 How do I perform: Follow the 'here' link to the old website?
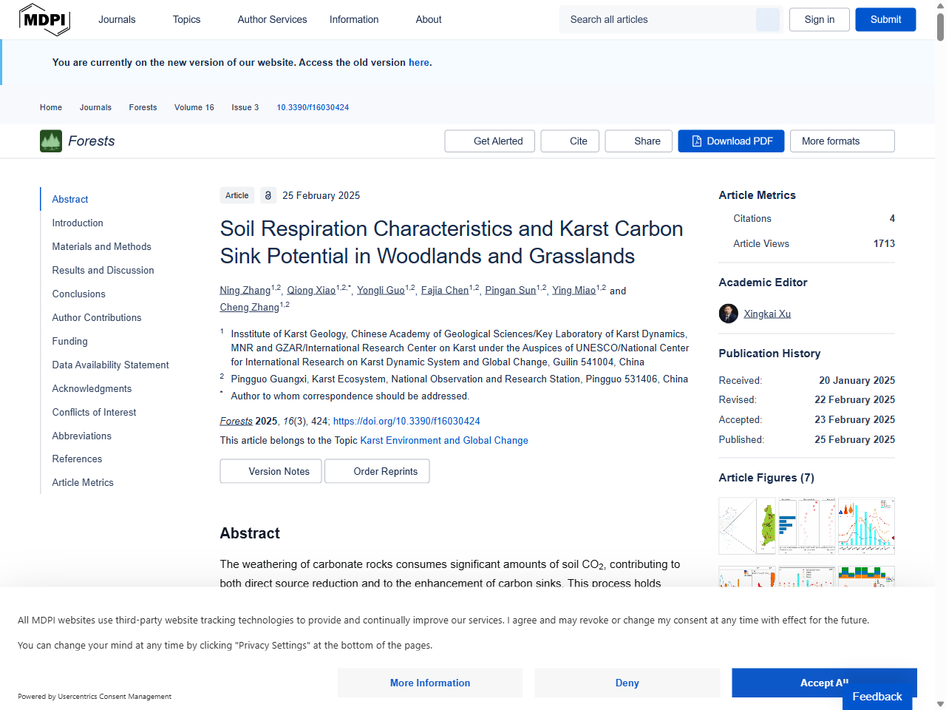click(419, 62)
